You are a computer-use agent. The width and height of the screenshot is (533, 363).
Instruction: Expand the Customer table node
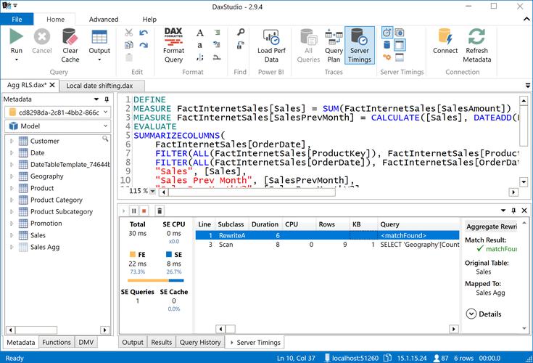[x=12, y=141]
